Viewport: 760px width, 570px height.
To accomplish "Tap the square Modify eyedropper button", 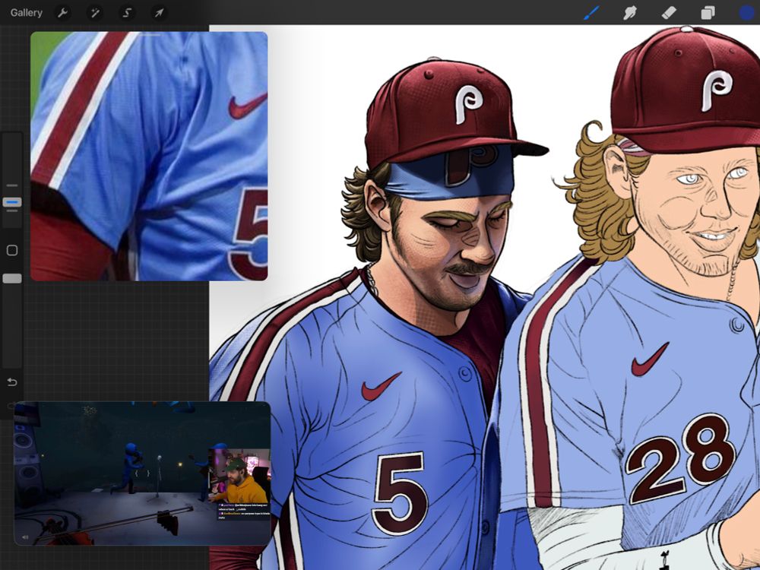I will 12,250.
